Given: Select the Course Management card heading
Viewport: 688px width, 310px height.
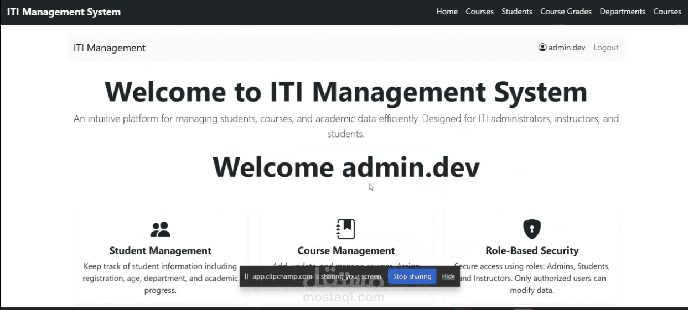Looking at the screenshot, I should point(346,251).
